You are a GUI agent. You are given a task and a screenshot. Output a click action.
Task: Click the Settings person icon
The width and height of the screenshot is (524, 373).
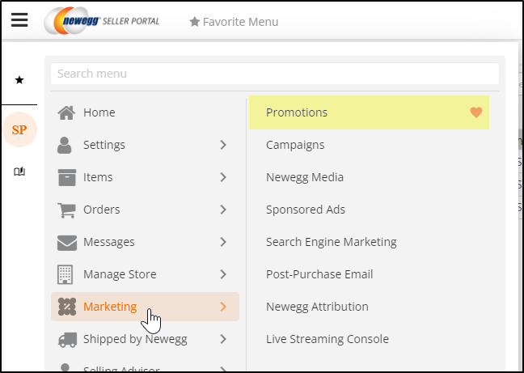[x=65, y=145]
